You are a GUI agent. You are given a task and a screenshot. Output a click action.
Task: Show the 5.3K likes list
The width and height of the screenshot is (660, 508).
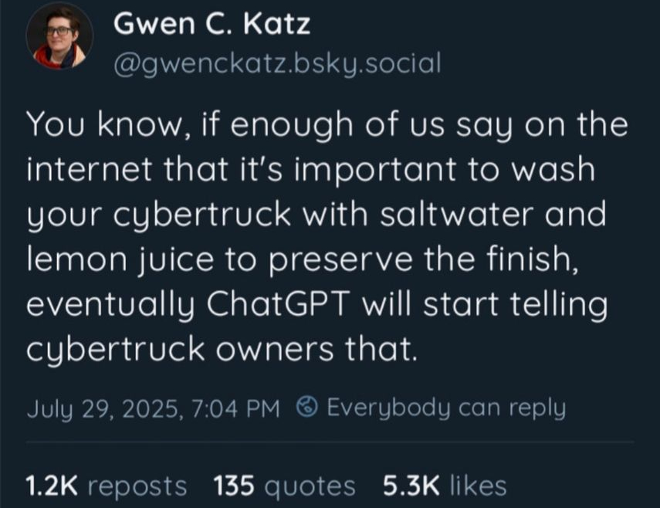444,486
